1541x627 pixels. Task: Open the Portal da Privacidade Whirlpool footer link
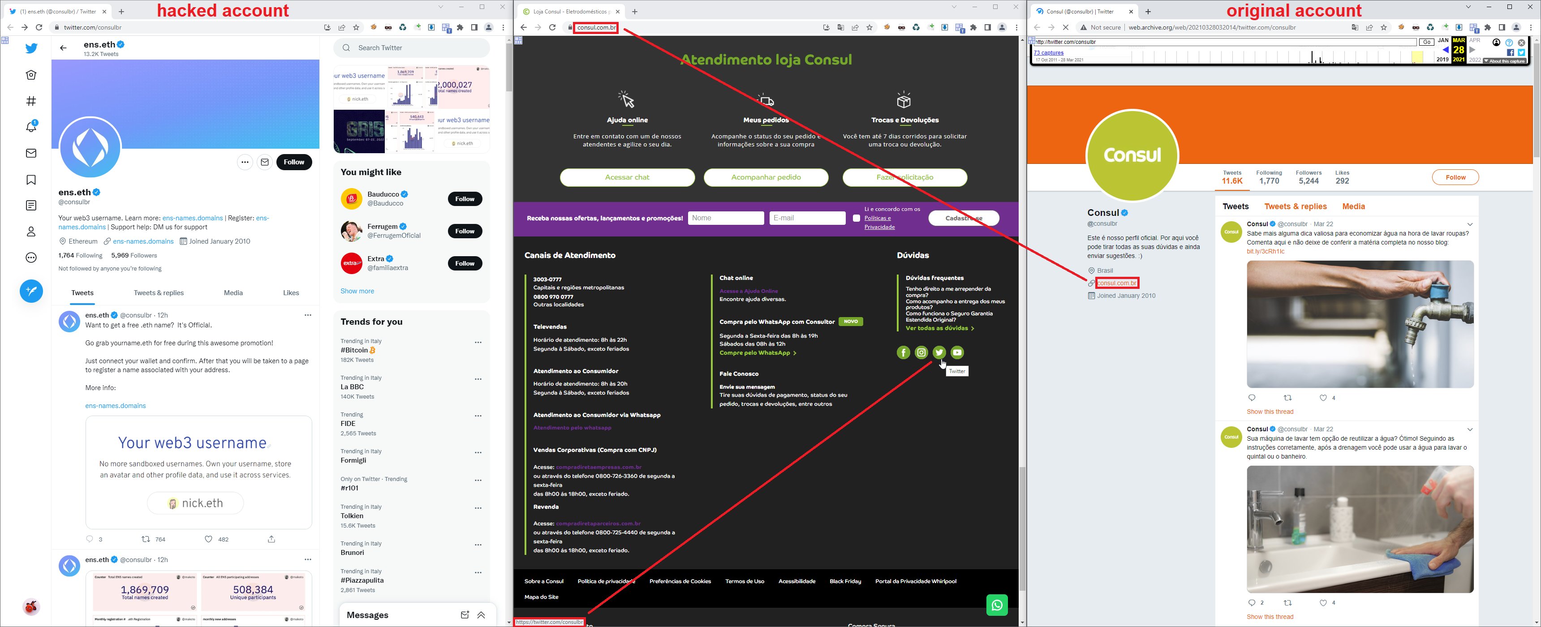915,581
